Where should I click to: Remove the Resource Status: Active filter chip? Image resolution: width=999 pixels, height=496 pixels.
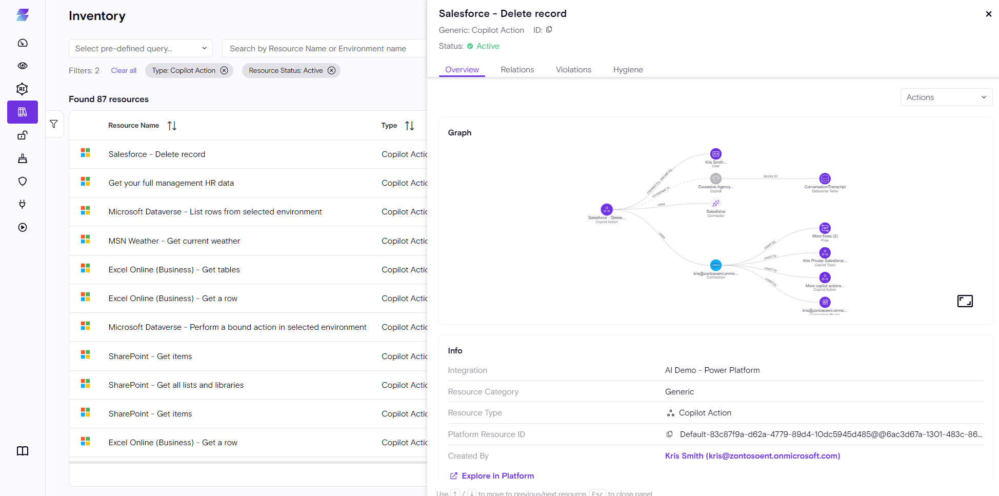tap(332, 71)
